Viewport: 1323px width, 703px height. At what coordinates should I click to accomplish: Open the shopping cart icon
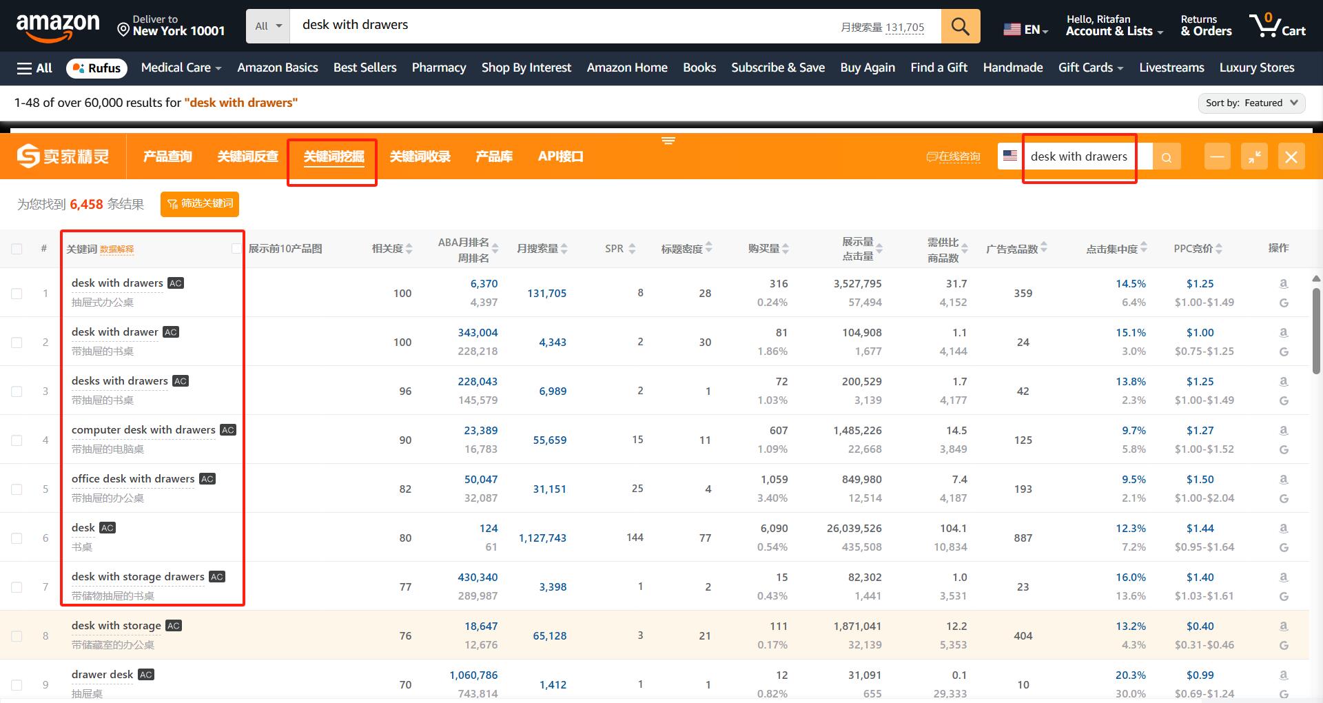coord(1278,26)
